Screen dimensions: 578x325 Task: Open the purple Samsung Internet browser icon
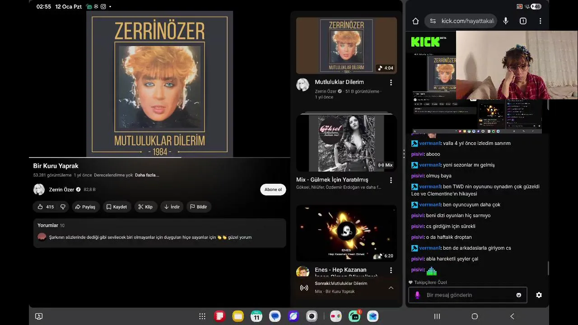tap(294, 316)
